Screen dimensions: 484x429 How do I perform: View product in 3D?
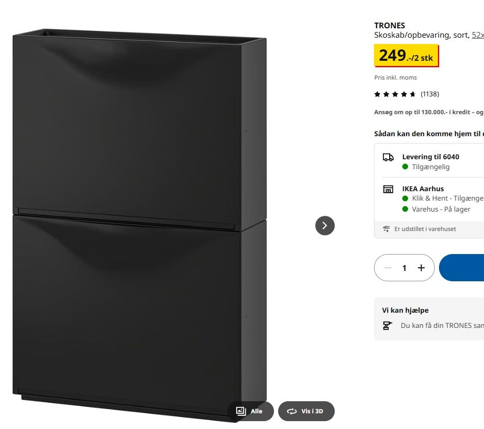[x=306, y=411]
